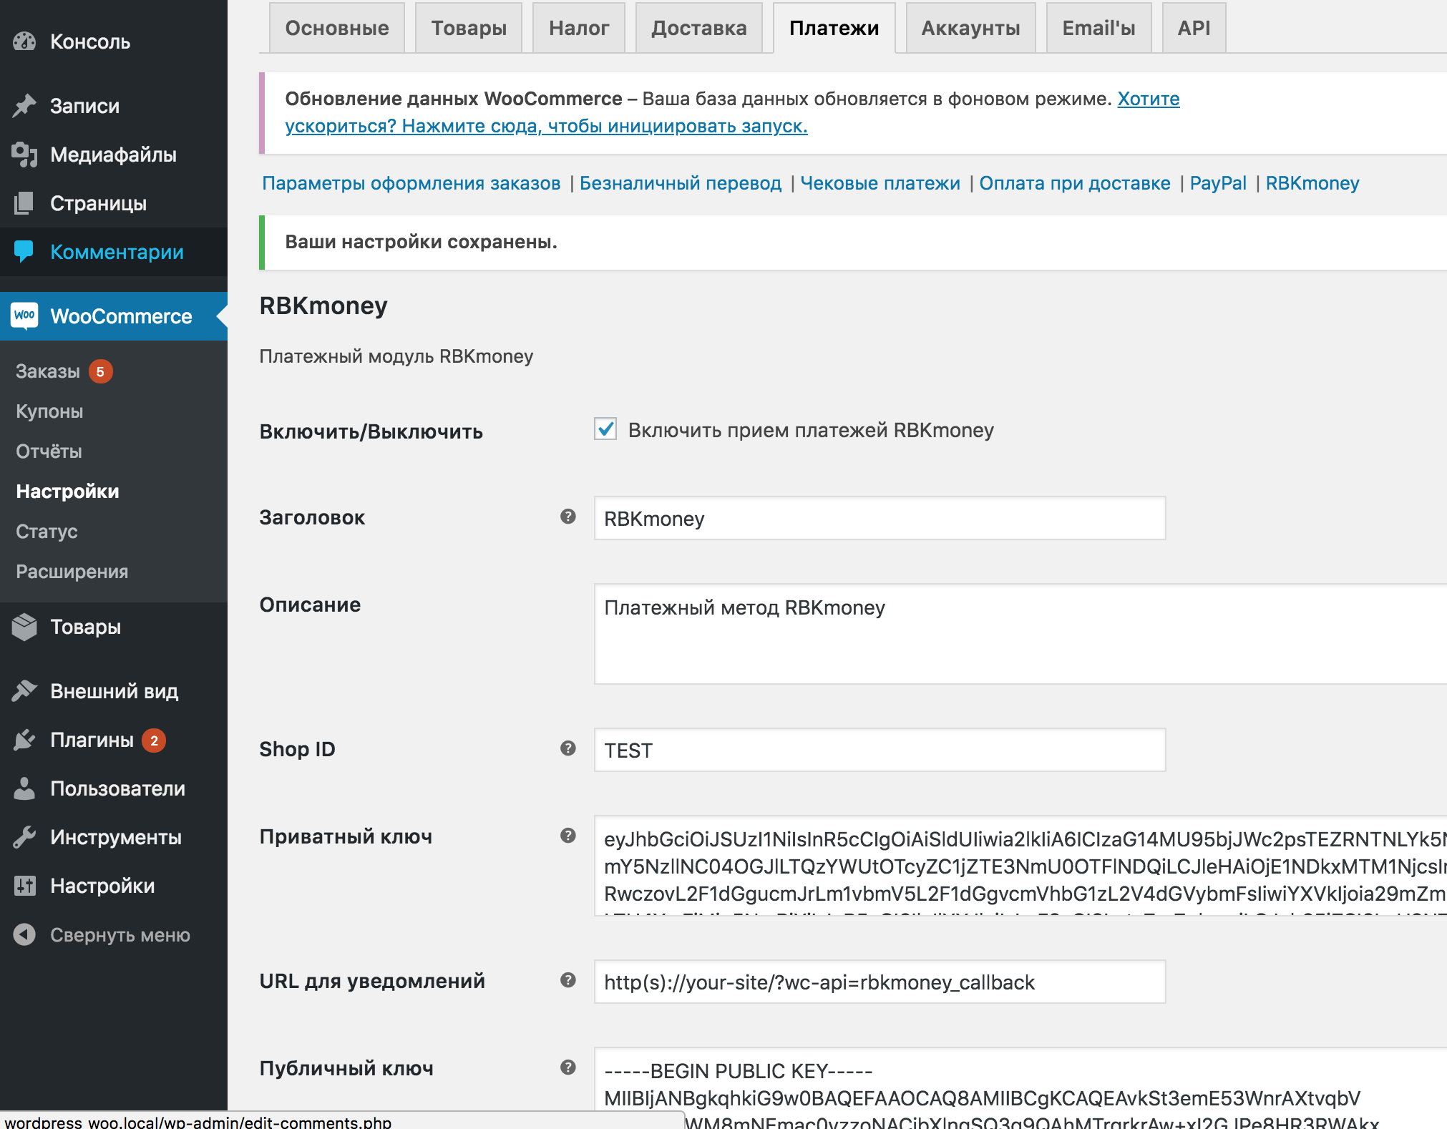This screenshot has height=1129, width=1447.
Task: Click the Комментарии speech bubble icon
Action: [x=24, y=252]
